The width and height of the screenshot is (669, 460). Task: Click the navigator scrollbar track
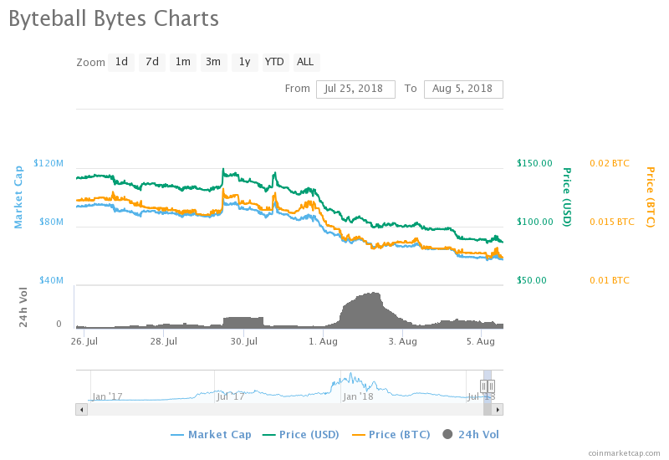(x=285, y=410)
